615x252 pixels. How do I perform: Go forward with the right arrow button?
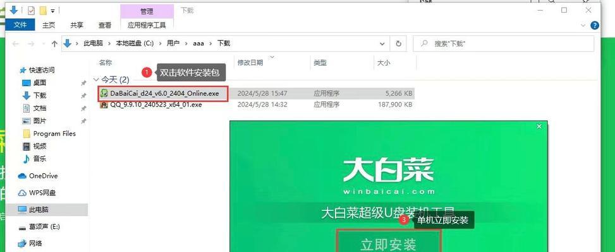30,43
